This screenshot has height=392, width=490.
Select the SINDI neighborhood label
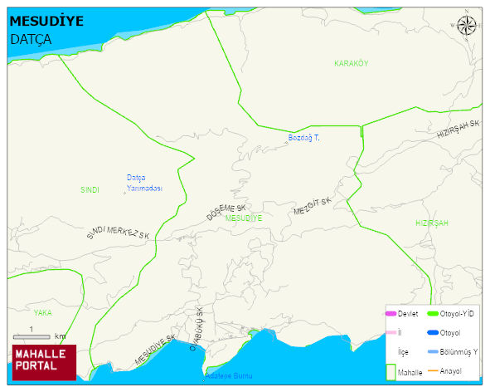point(90,190)
